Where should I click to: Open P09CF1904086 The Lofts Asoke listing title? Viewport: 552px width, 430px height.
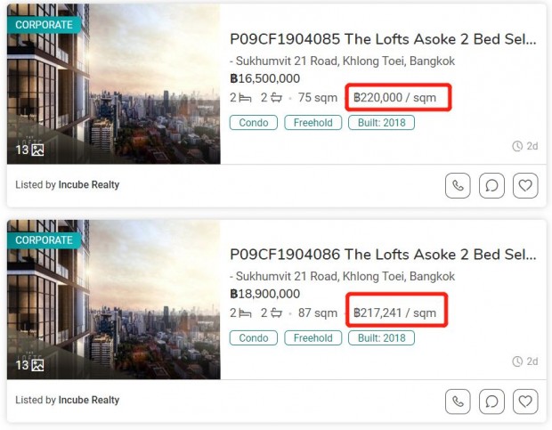tap(383, 255)
